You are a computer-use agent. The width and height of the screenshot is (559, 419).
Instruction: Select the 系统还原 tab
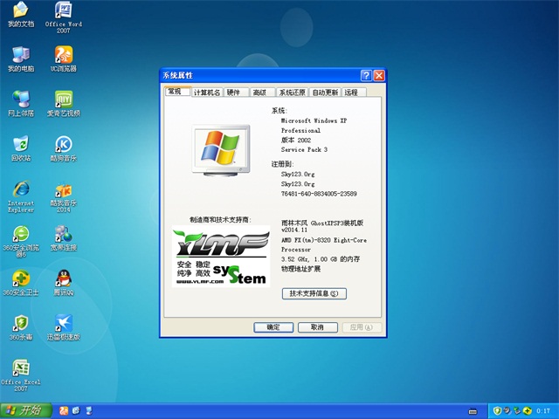click(292, 92)
